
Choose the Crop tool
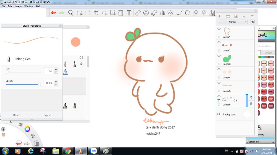97,13
